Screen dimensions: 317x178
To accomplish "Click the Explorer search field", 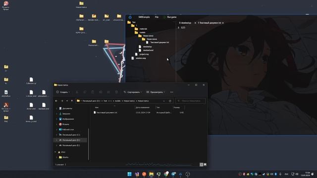I will point(190,101).
